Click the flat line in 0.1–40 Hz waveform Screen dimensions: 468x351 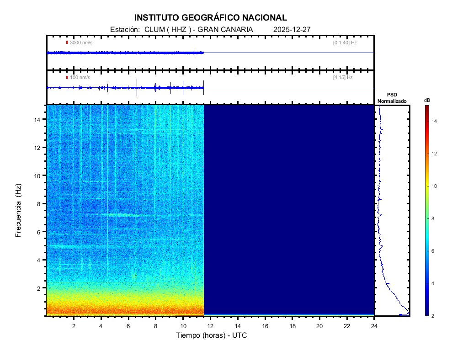tap(288, 53)
